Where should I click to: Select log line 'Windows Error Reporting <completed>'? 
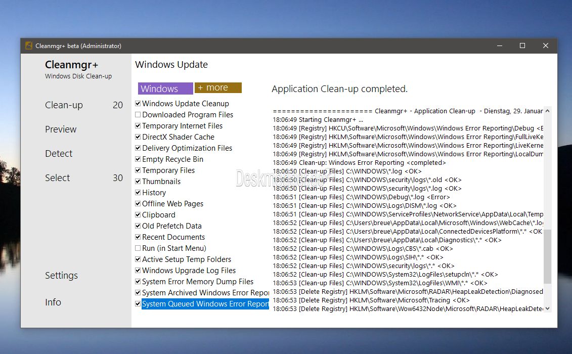coord(359,163)
